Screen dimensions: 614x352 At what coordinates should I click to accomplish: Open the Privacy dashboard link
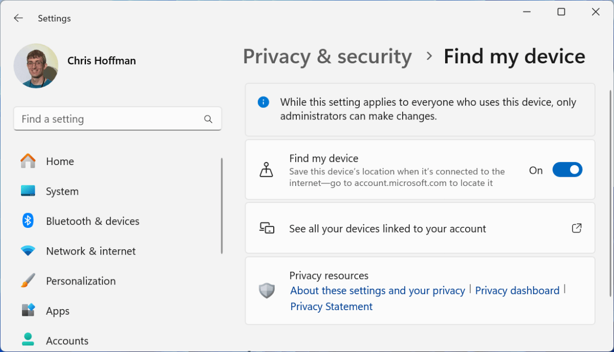pyautogui.click(x=517, y=290)
